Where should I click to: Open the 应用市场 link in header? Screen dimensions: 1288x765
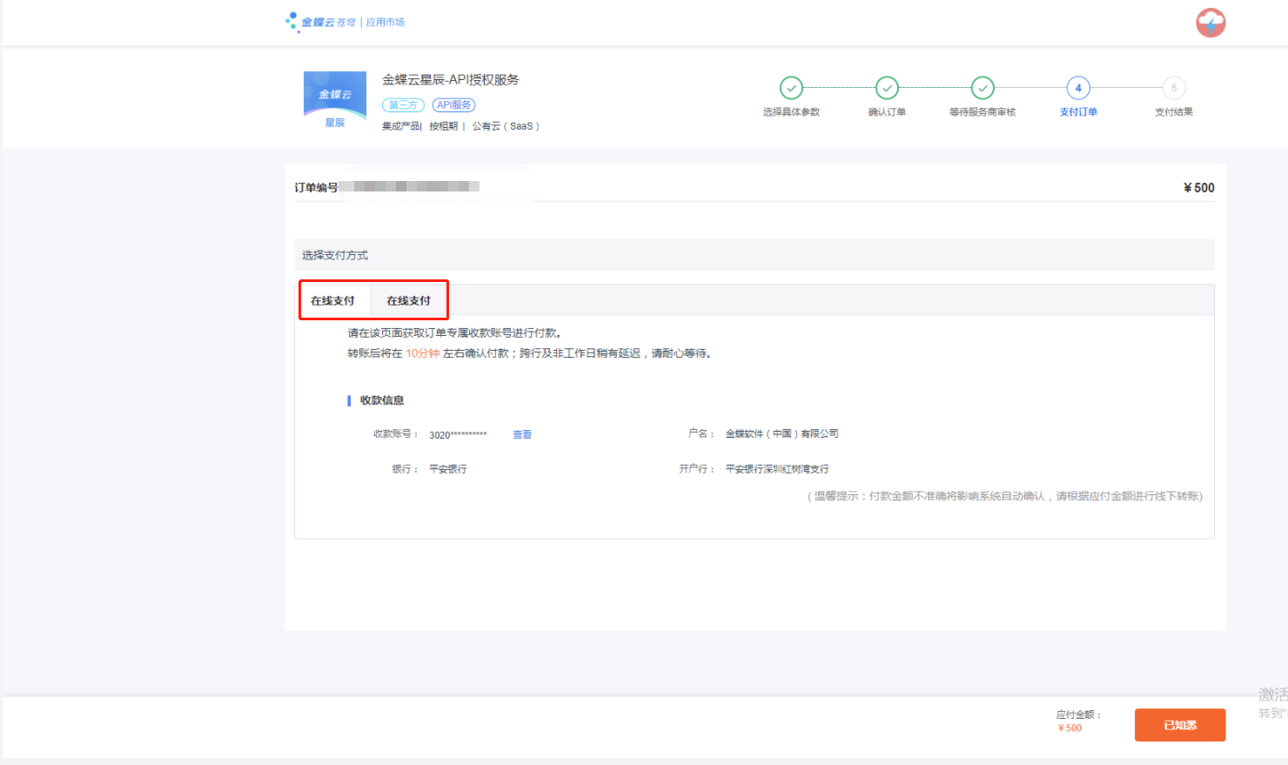386,22
